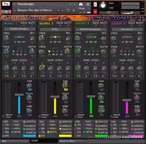The height and width of the screenshot is (144, 146).
Task: Select sine LFO waveform for Source 1
Action: tap(13, 55)
